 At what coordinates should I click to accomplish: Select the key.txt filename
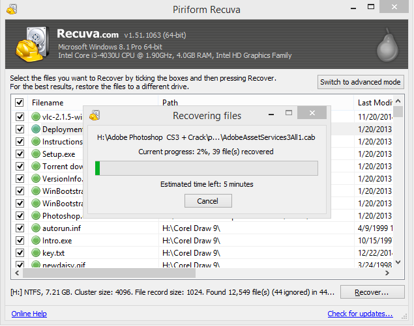(53, 253)
